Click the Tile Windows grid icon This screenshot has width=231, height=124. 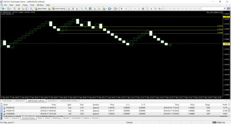coord(90,9)
